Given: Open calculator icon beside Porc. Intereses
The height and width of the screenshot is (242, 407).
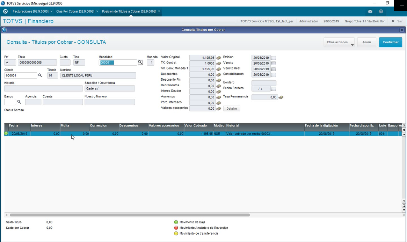Looking at the screenshot, I should tap(219, 103).
